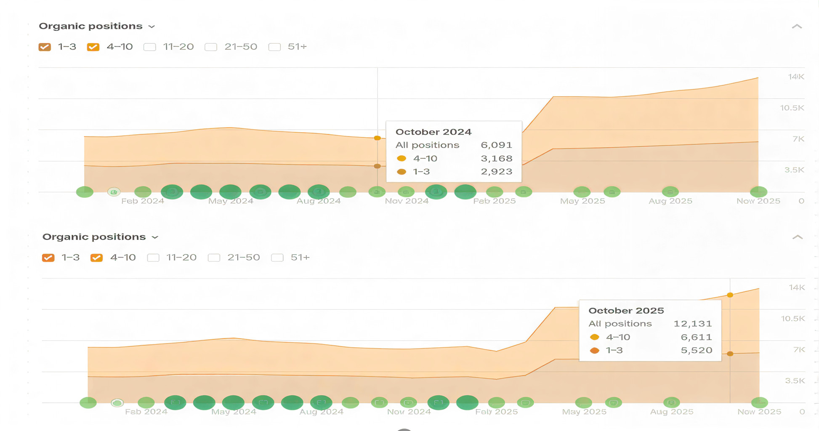Uncheck the 4–10 checkbox in bottom chart
Screen dimensions: 819x431
click(96, 258)
